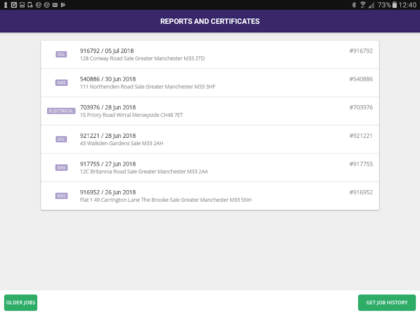Viewport: 420px width, 315px height.
Task: Tap the GAS badge for job 540886
Action: pyautogui.click(x=61, y=83)
